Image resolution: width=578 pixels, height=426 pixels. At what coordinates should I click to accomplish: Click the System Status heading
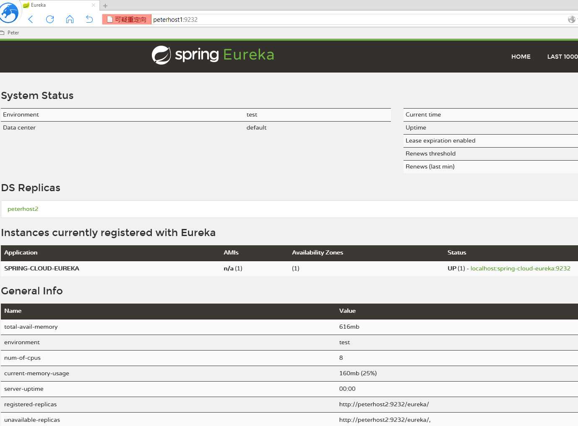tap(37, 96)
